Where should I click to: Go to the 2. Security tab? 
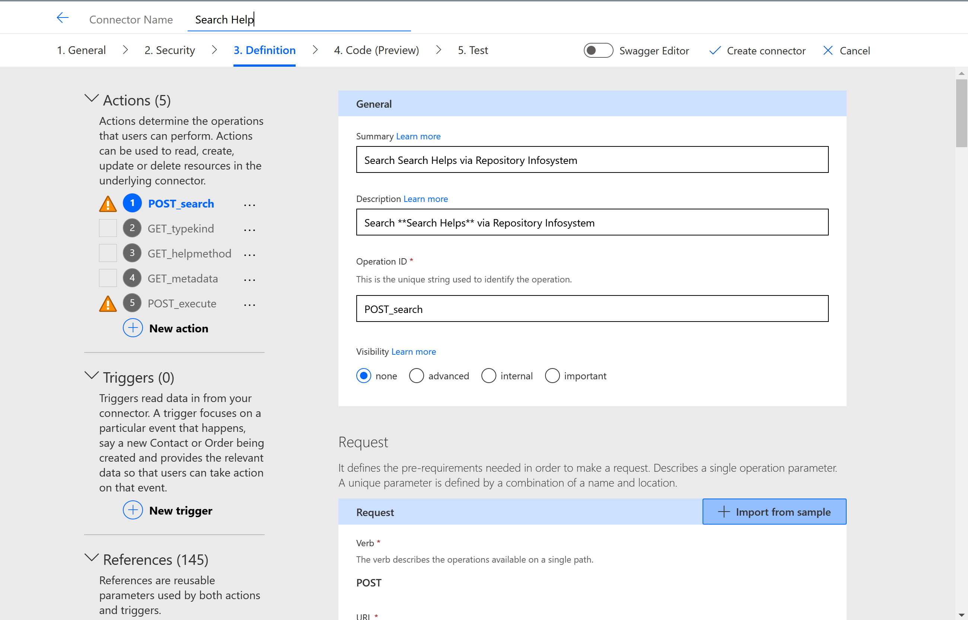click(170, 50)
